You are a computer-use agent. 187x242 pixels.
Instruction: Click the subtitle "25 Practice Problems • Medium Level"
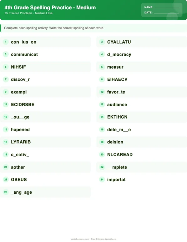click(29, 13)
